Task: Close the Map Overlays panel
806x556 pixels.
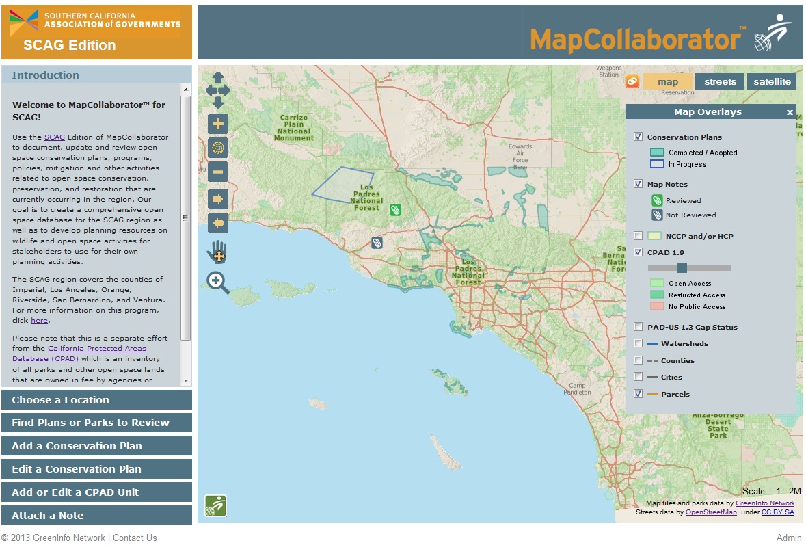Action: (790, 112)
